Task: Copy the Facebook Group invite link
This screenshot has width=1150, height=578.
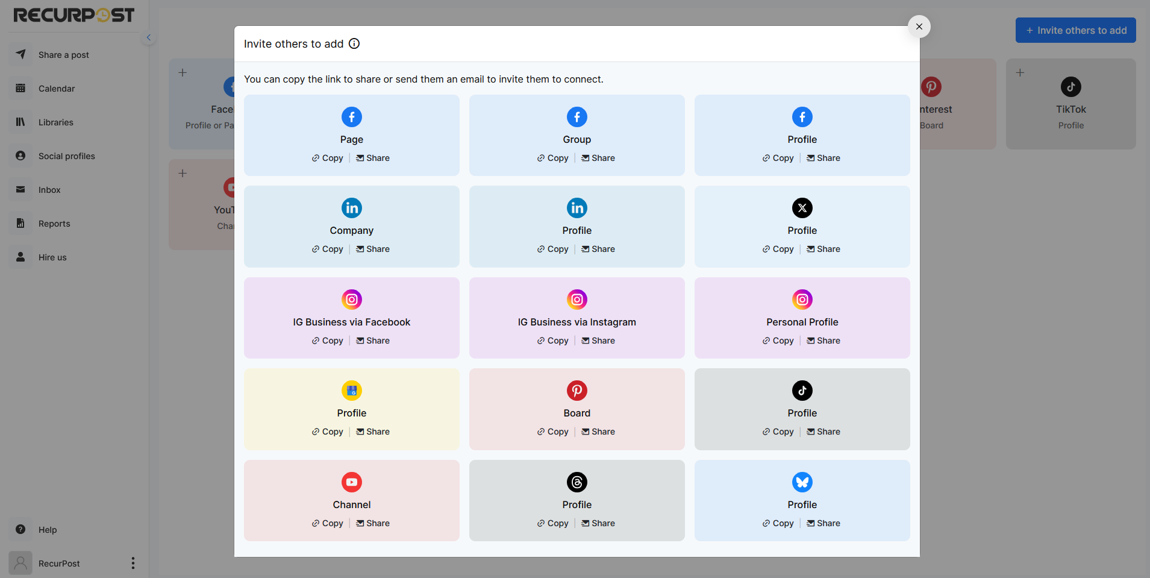Action: click(553, 158)
